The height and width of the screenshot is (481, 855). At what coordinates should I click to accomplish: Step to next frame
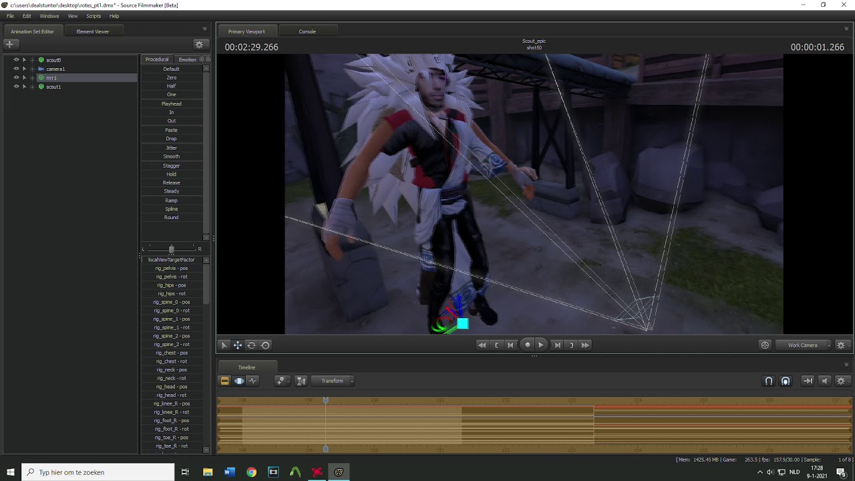coord(557,345)
